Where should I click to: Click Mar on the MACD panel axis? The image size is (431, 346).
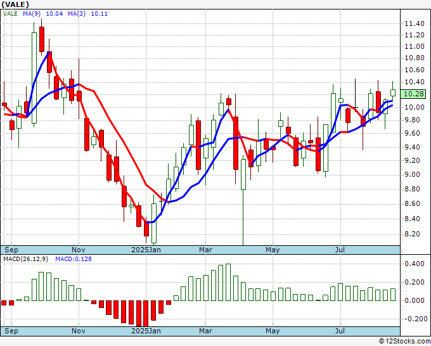[205, 331]
